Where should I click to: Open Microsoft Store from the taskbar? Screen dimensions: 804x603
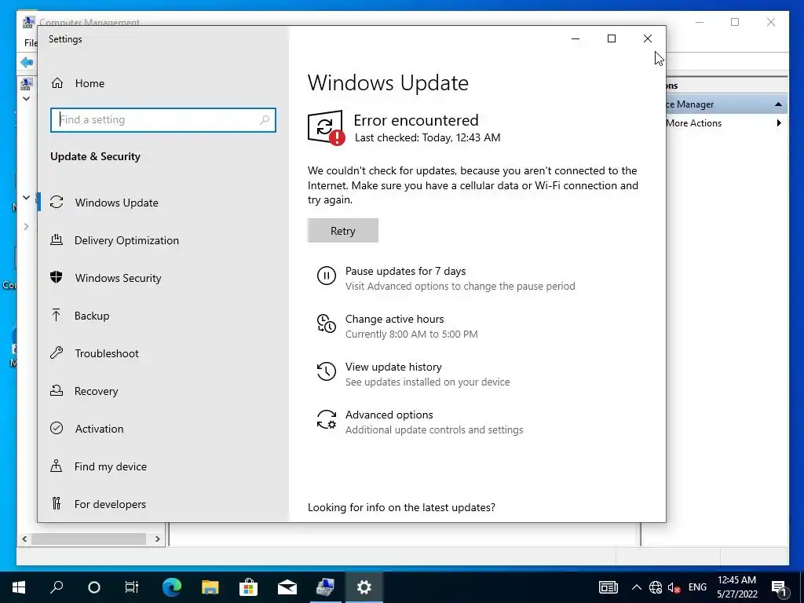point(249,587)
